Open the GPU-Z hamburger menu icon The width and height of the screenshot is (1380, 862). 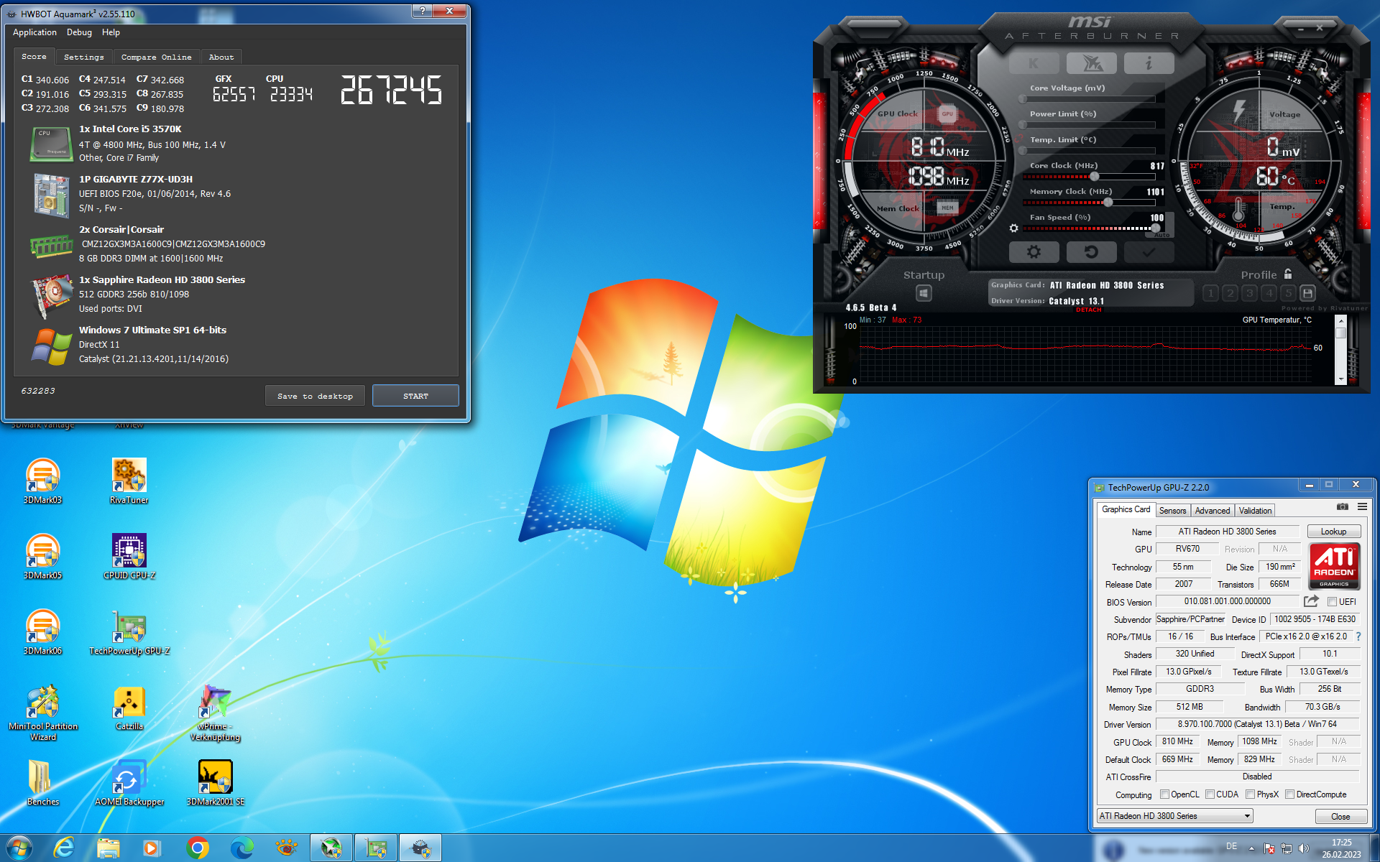(1362, 507)
